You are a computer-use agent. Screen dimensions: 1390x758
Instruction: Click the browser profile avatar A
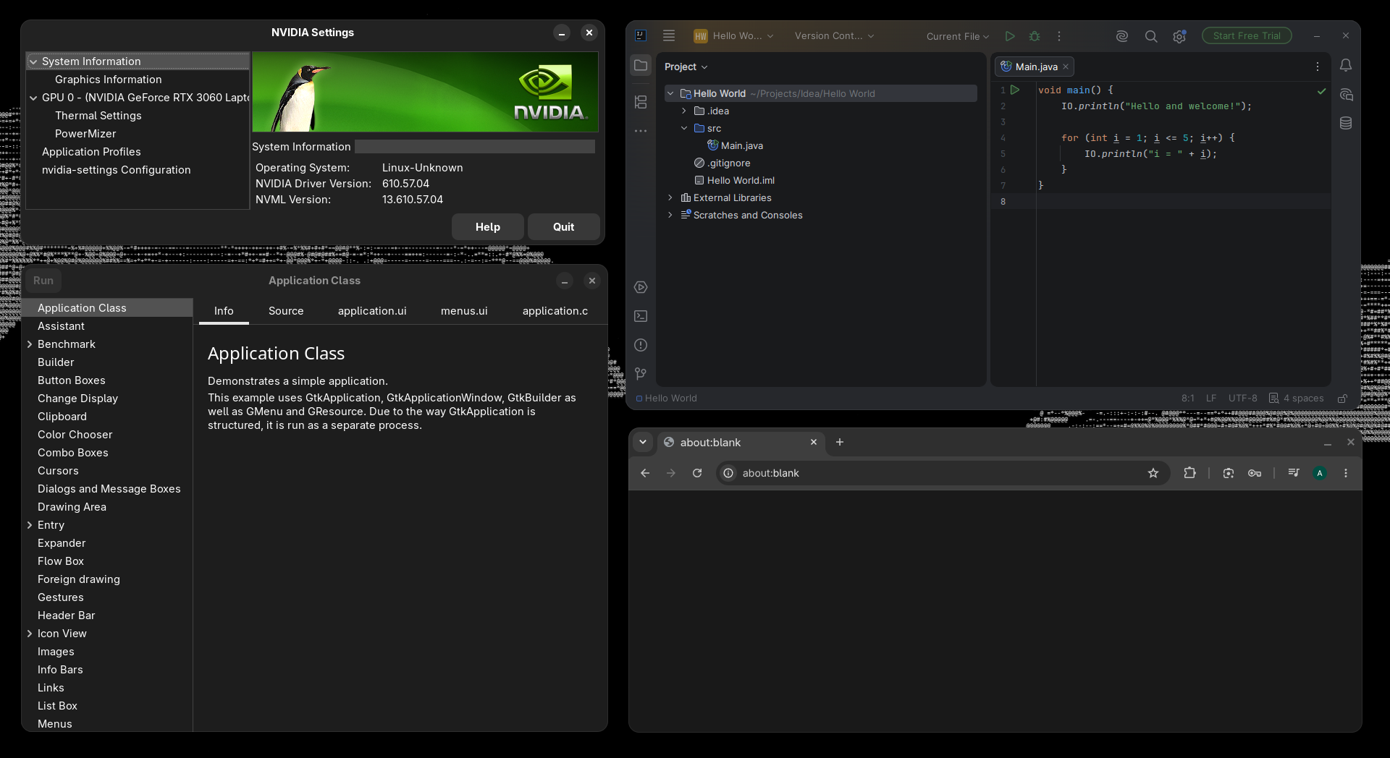point(1320,473)
